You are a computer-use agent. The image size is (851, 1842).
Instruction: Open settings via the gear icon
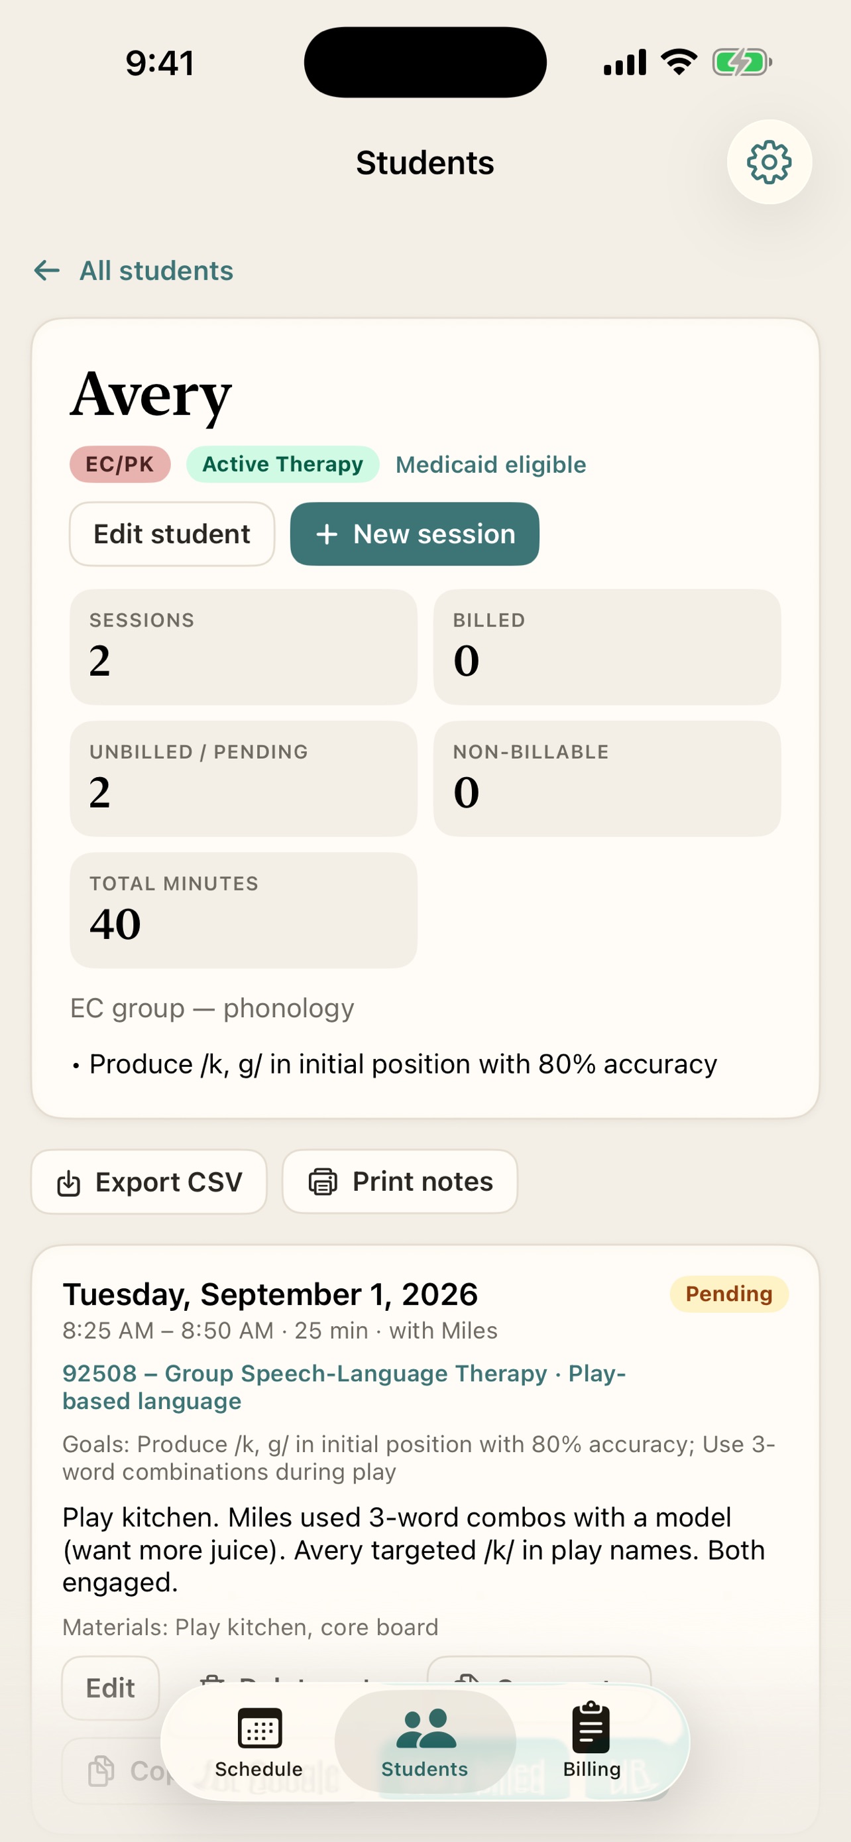coord(769,162)
